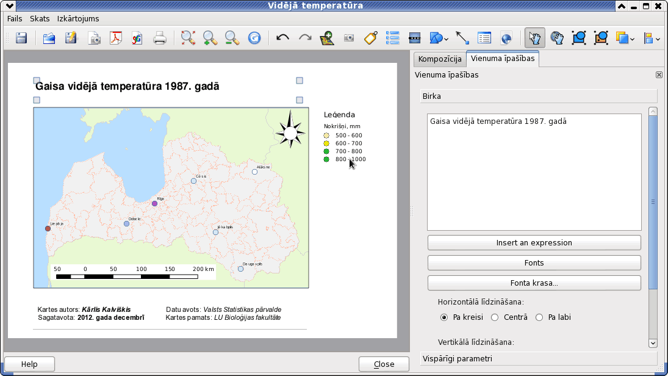The width and height of the screenshot is (668, 376).
Task: Click the Close button at bottom
Action: [x=384, y=364]
